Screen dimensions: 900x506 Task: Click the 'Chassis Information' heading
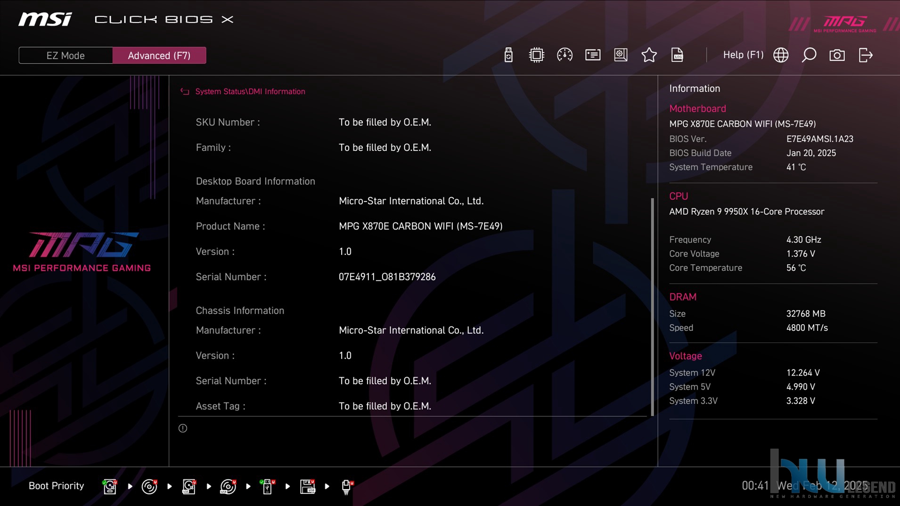(x=240, y=310)
